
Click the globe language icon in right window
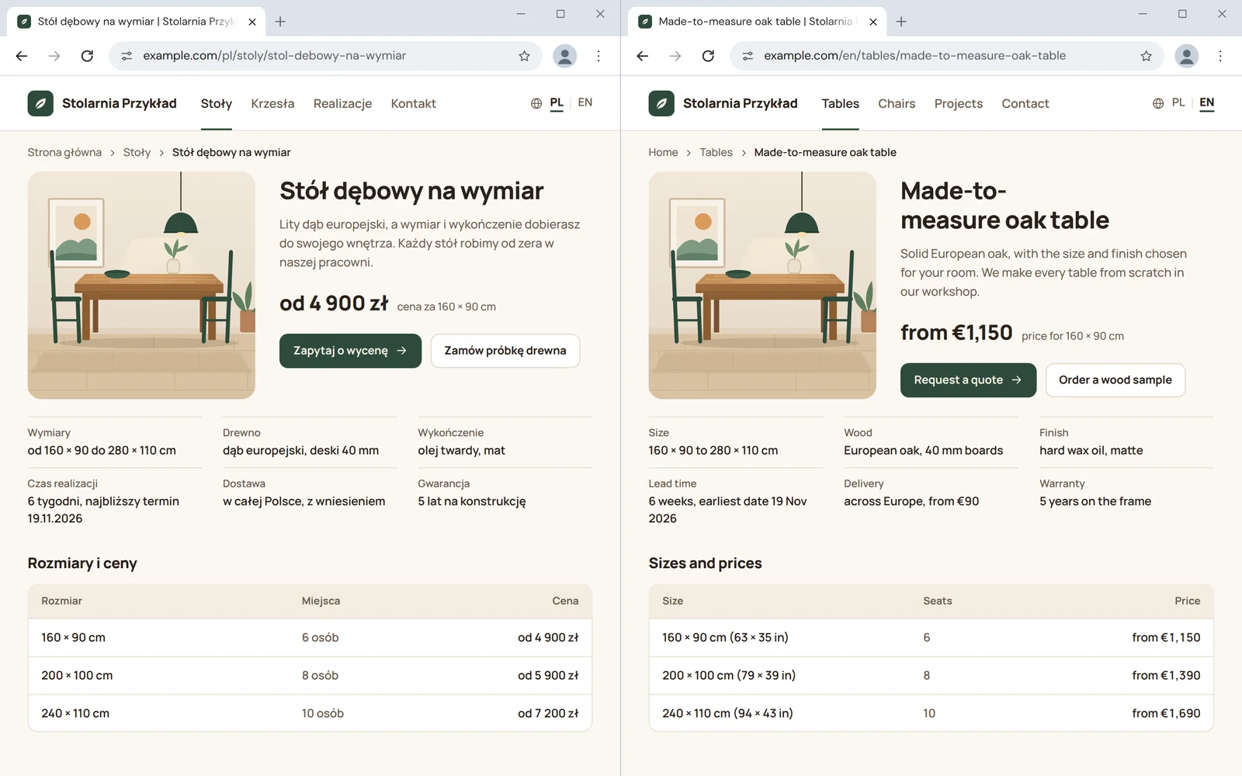click(1158, 103)
